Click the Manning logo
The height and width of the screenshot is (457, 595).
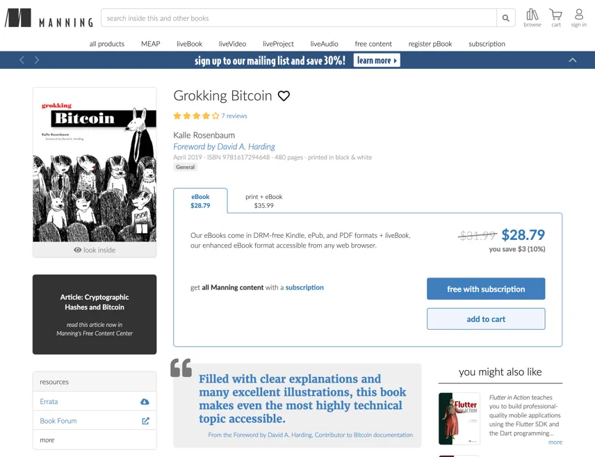click(49, 18)
